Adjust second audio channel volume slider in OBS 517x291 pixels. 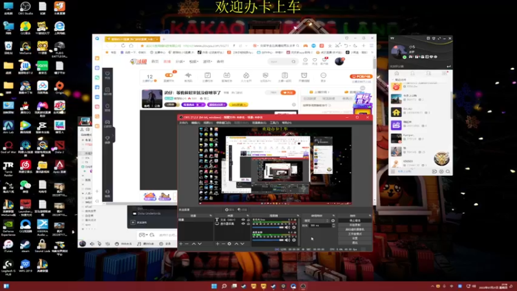(268, 240)
